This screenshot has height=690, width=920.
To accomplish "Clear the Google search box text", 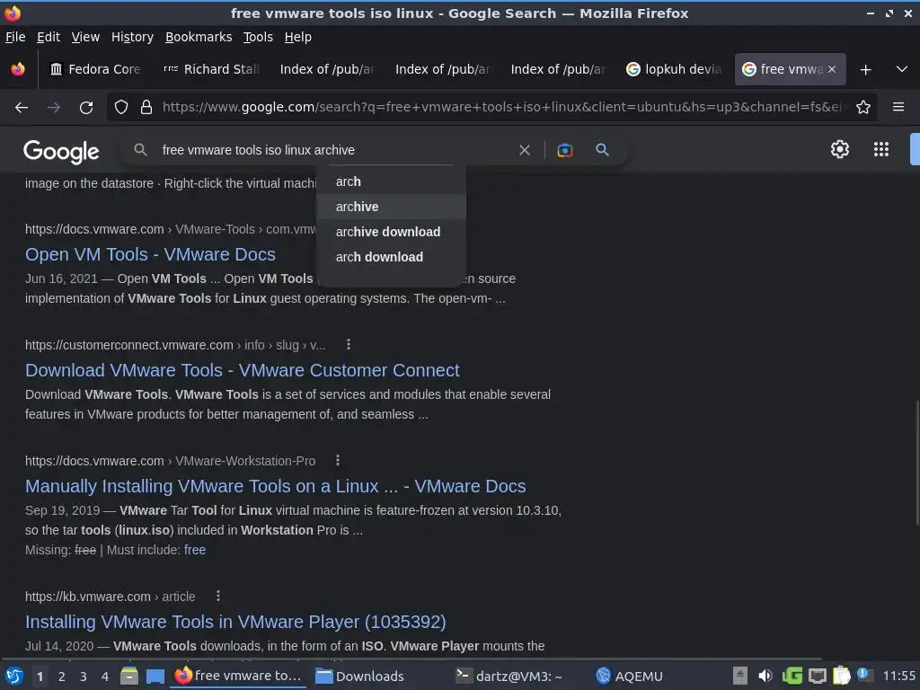I will point(525,150).
